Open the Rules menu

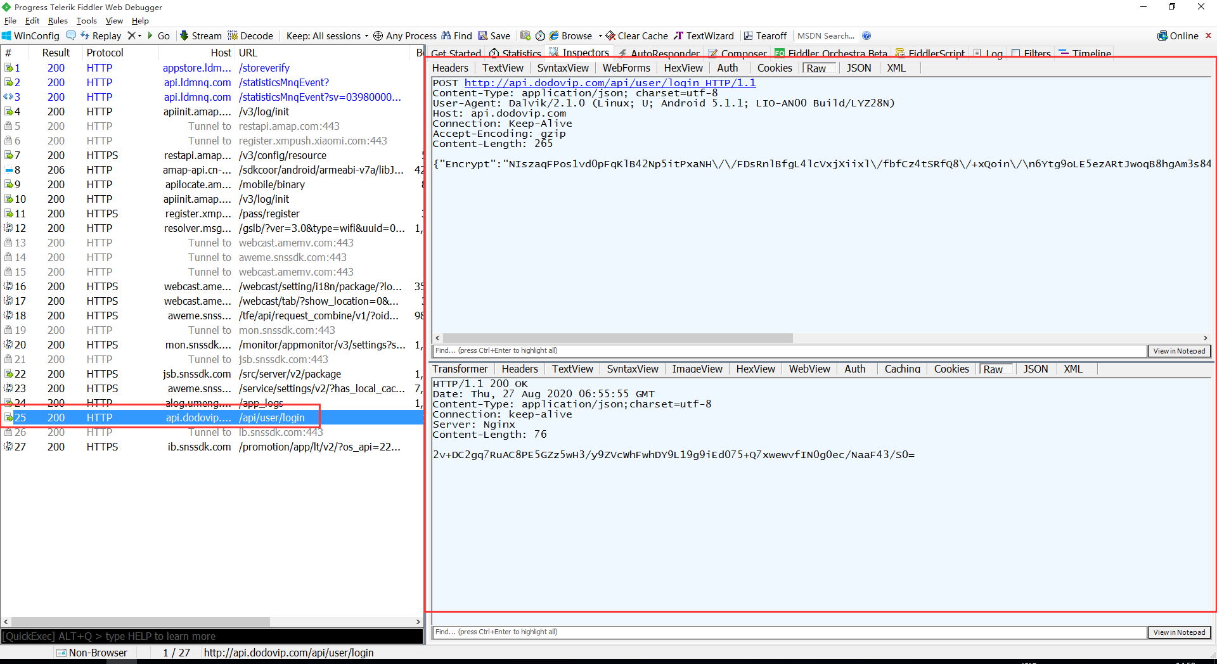click(x=58, y=21)
